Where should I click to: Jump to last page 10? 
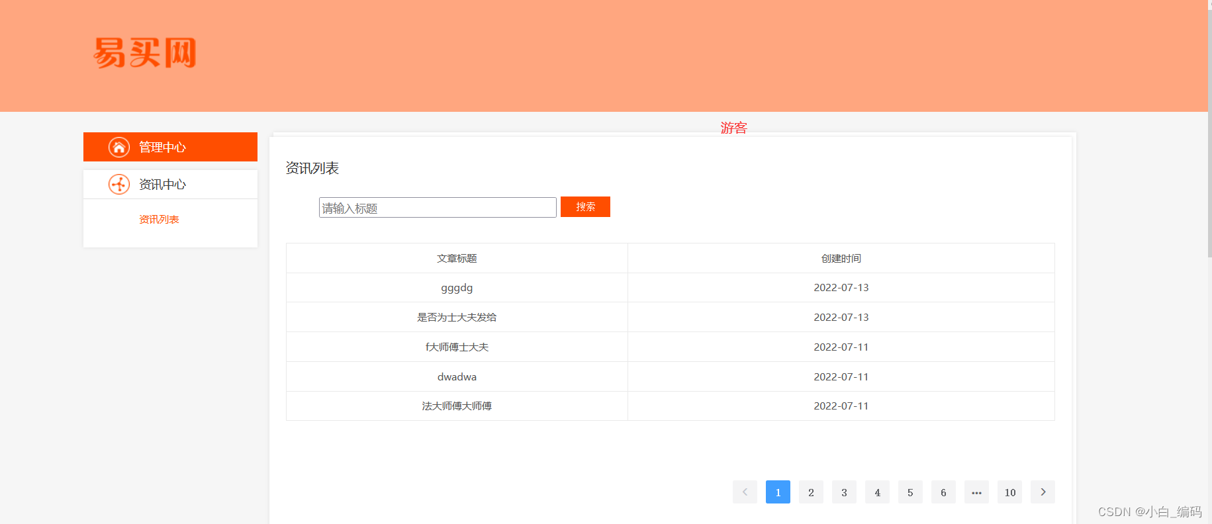click(x=1009, y=492)
